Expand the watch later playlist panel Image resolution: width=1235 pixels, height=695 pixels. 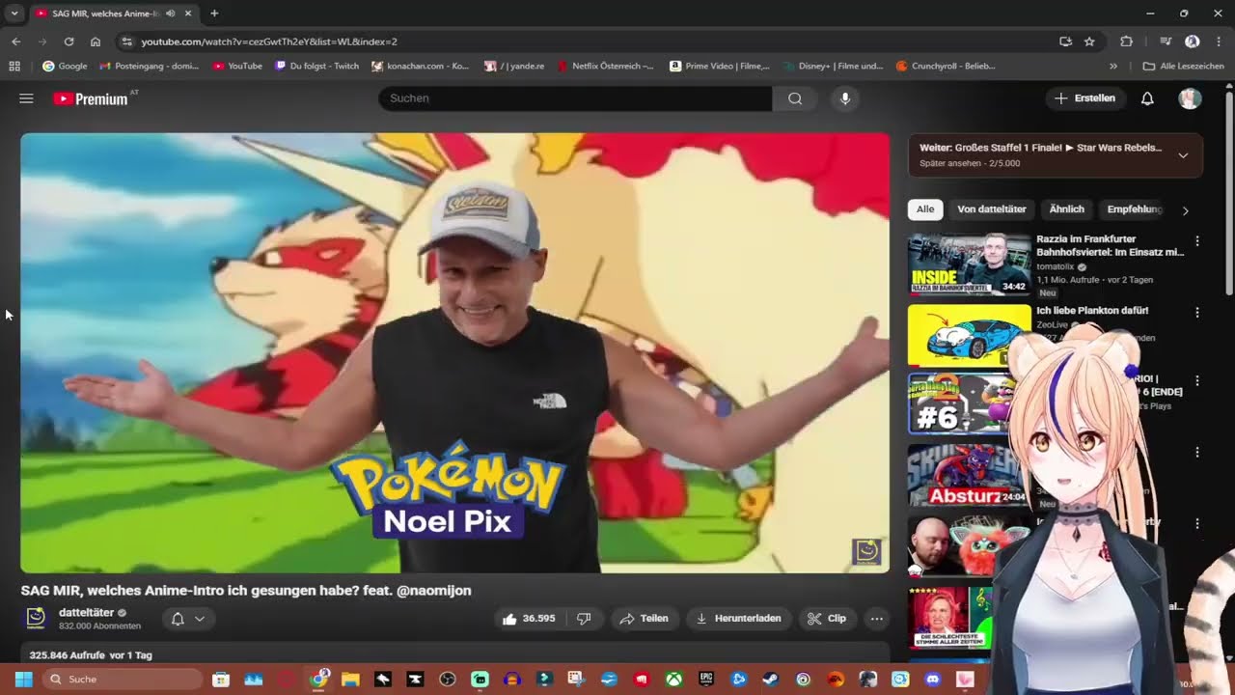coord(1183,155)
